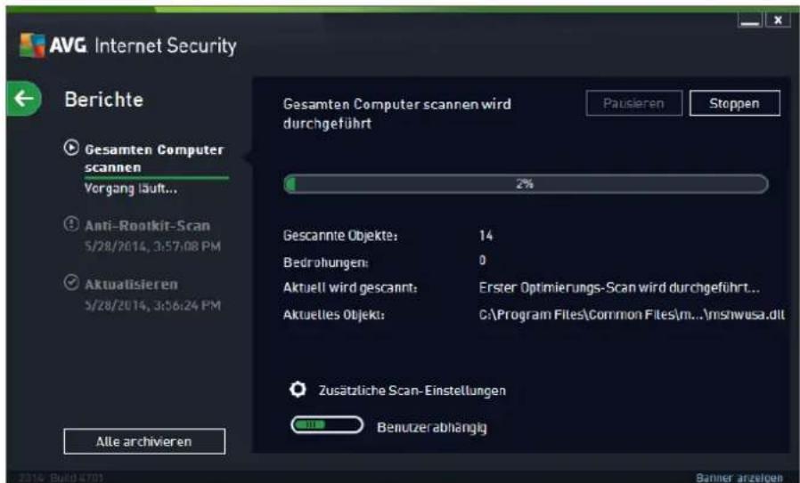This screenshot has height=483, width=800.
Task: Click the gear icon for scan settings
Action: click(x=298, y=390)
